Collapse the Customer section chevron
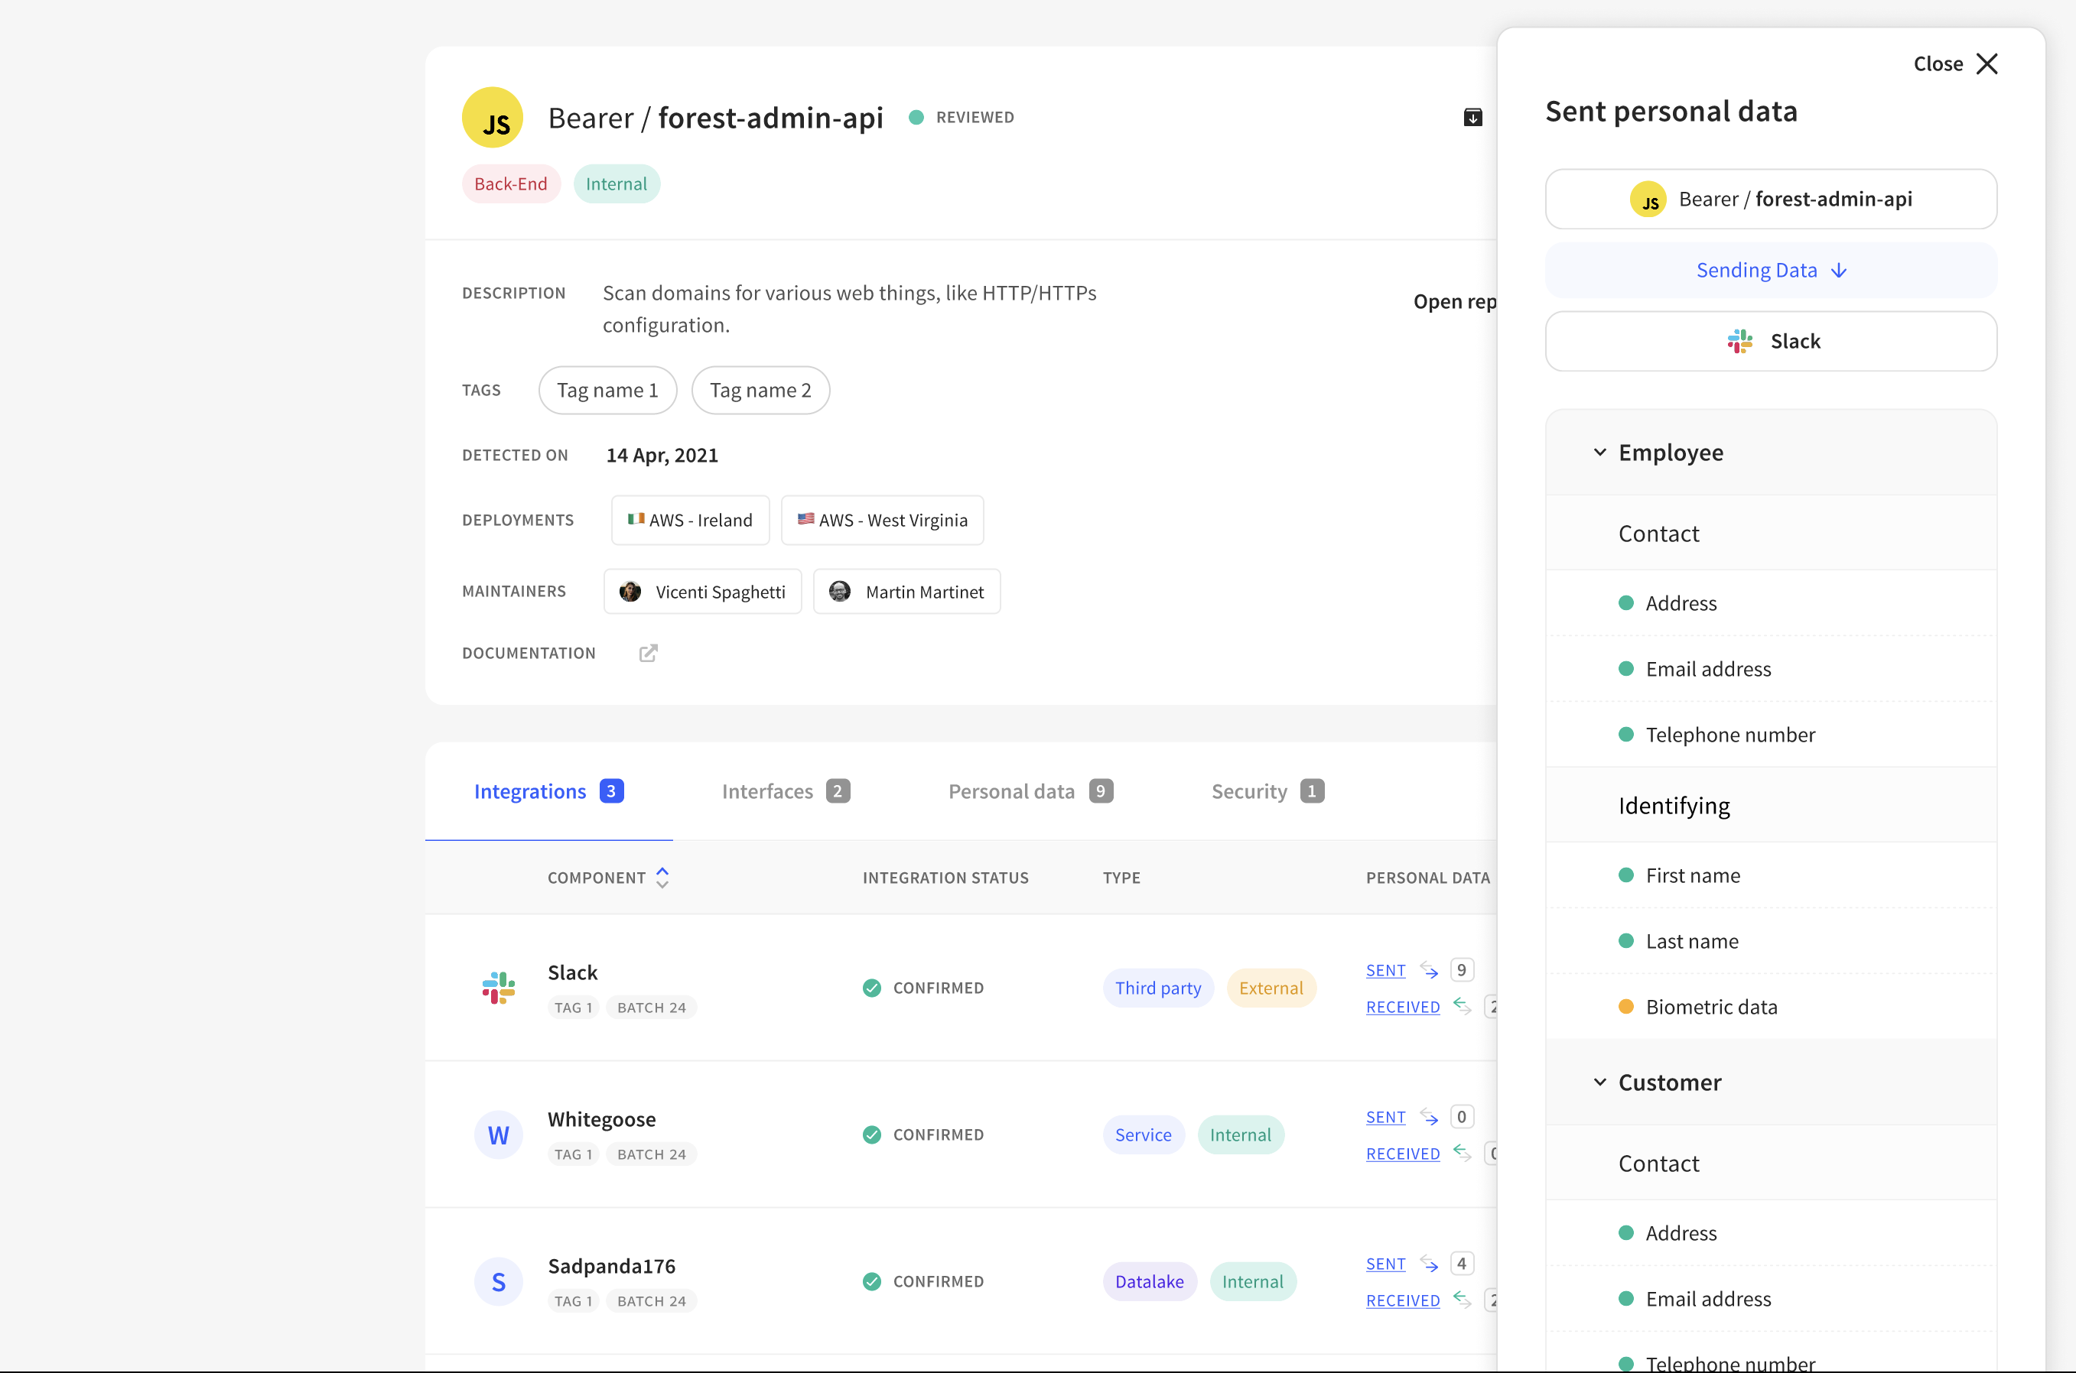Viewport: 2076px width, 1373px height. [x=1599, y=1082]
